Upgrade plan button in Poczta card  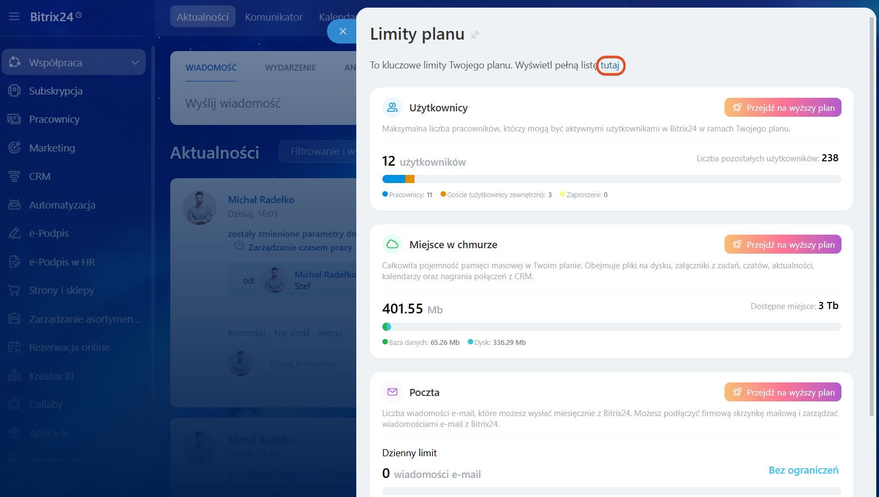(783, 392)
